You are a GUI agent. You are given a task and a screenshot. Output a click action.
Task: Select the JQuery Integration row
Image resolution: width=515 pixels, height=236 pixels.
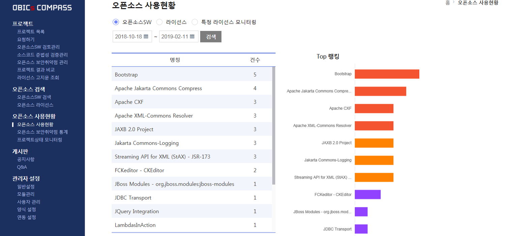tap(192, 211)
